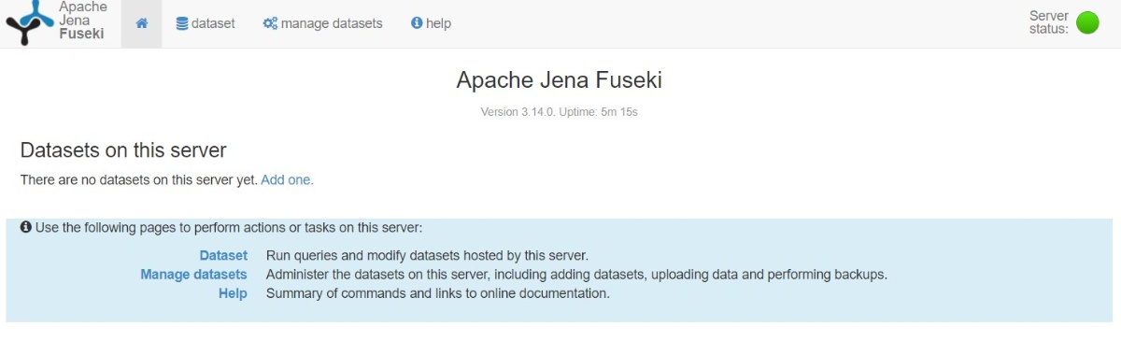
Task: Click the green server status indicator
Action: click(x=1087, y=22)
